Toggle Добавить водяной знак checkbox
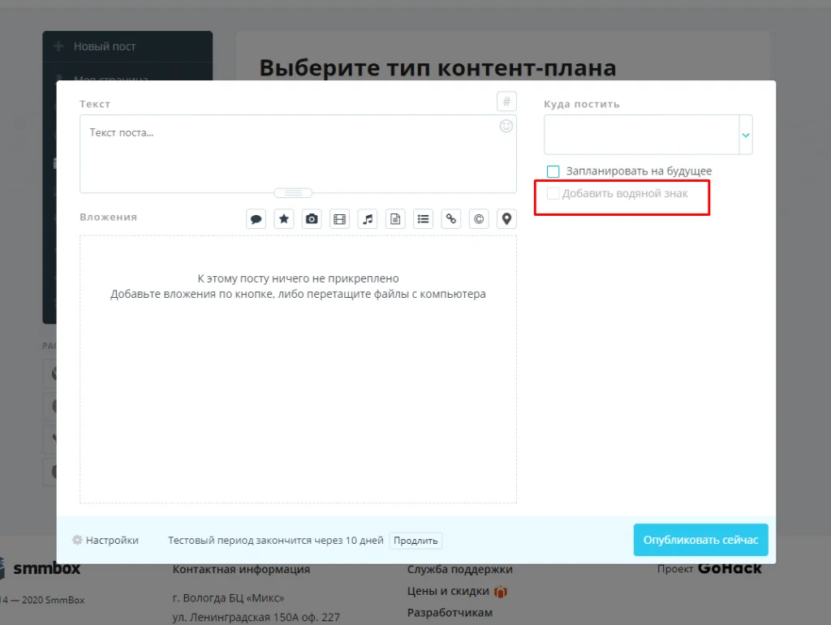831x625 pixels. (553, 193)
